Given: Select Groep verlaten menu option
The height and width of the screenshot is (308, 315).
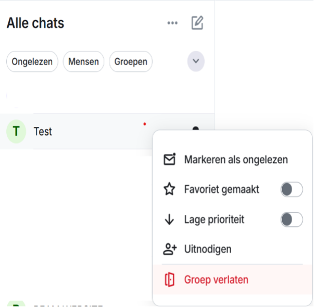Looking at the screenshot, I should 216,279.
